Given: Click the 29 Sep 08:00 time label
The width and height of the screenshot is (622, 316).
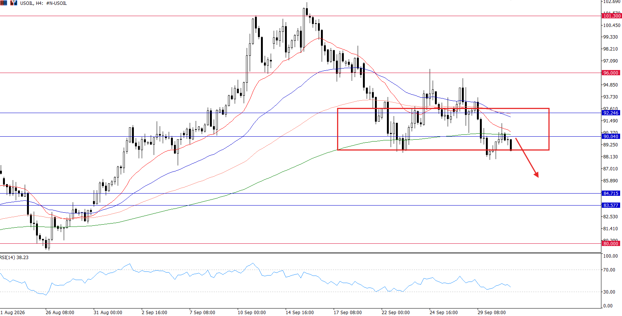Looking at the screenshot, I should pos(492,312).
